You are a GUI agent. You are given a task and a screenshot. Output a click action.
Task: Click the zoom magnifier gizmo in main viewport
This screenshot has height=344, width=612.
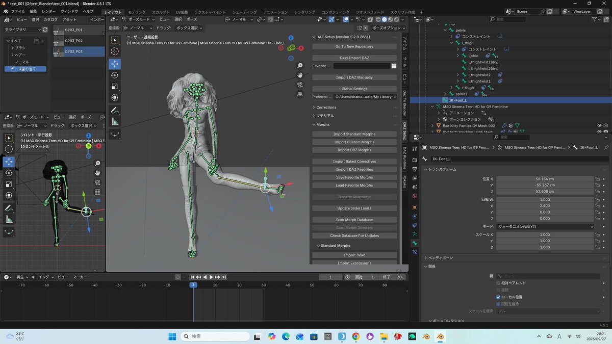tap(300, 66)
